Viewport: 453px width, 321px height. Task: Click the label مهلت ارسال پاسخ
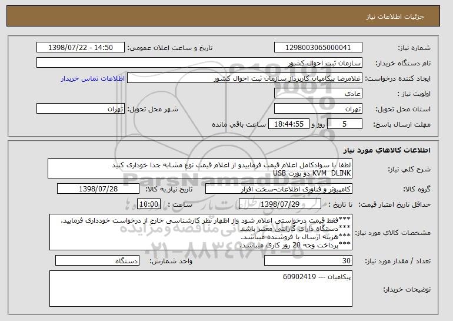[402, 125]
